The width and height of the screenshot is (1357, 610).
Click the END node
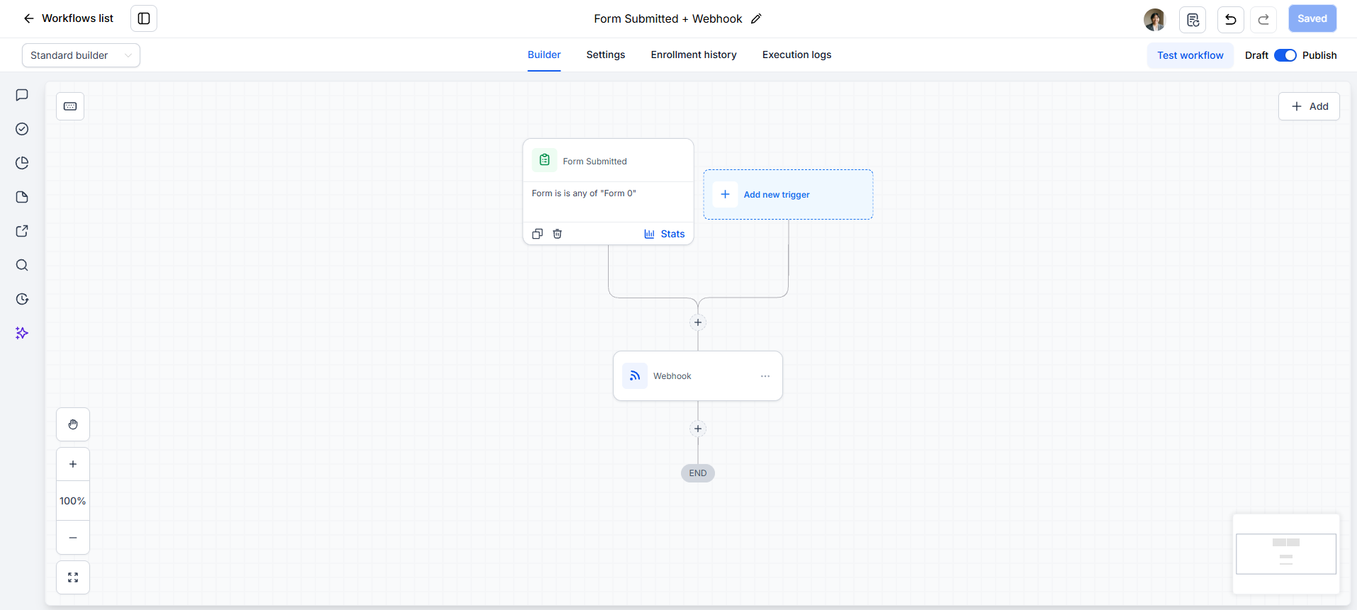tap(698, 473)
